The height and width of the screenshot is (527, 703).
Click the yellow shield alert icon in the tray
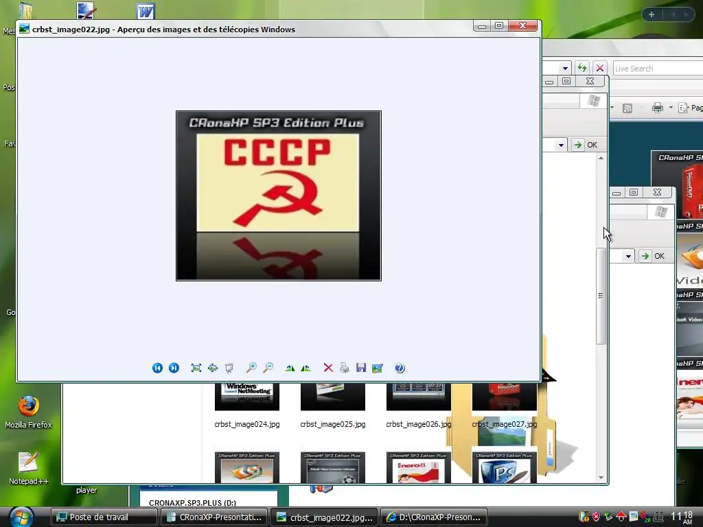[584, 517]
